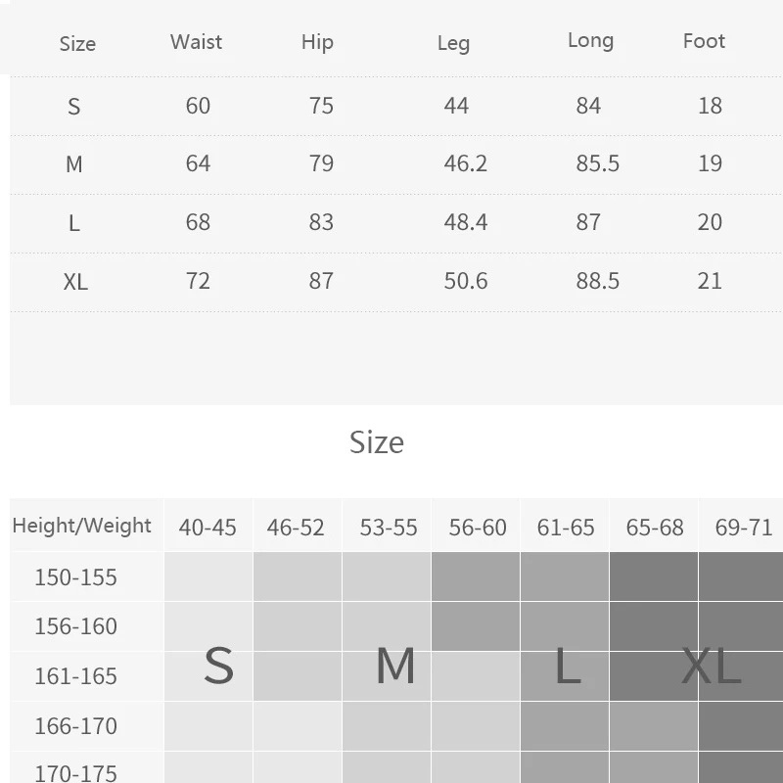Click the 150-155 height row label
This screenshot has width=783, height=783.
click(x=75, y=577)
